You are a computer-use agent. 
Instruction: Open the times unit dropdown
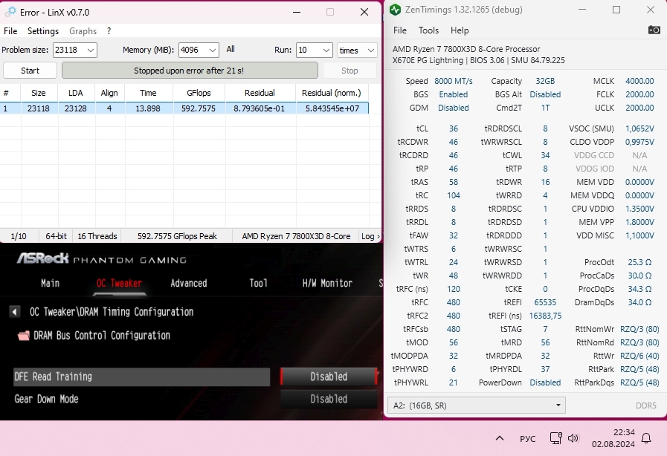click(x=357, y=50)
